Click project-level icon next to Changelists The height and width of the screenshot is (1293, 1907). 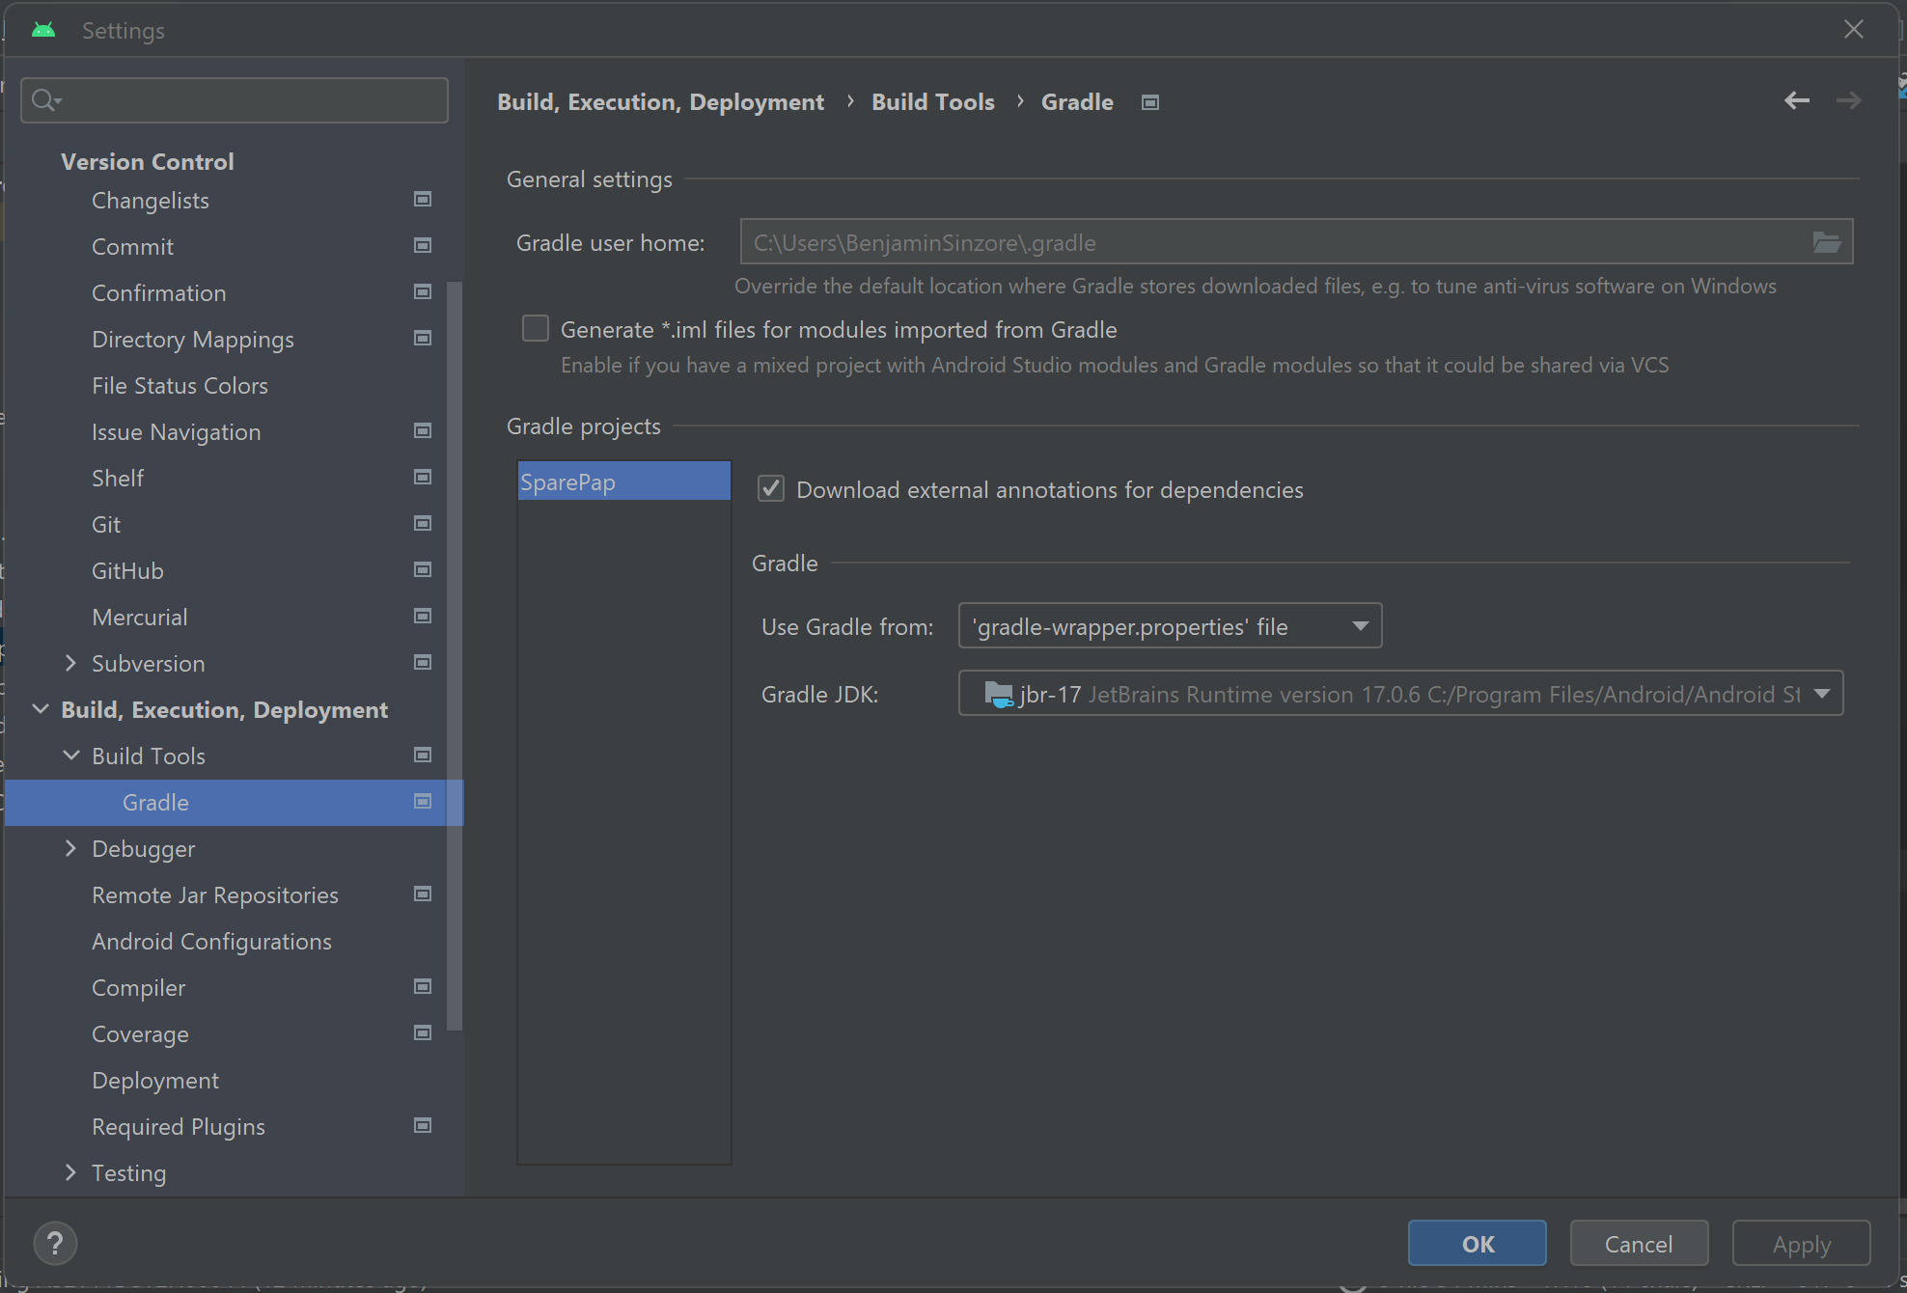pyautogui.click(x=422, y=200)
